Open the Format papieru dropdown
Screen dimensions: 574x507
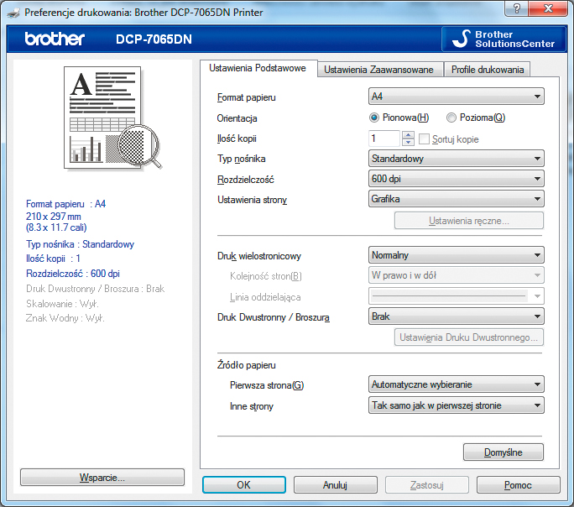pos(457,97)
